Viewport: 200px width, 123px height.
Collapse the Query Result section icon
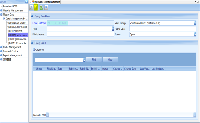coord(33,43)
